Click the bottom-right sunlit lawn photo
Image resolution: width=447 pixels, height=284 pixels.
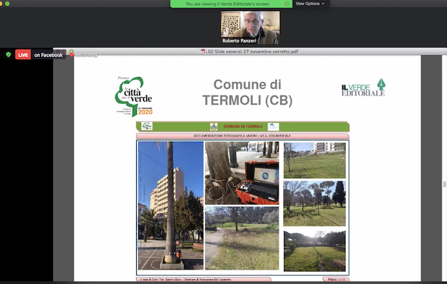click(x=314, y=251)
